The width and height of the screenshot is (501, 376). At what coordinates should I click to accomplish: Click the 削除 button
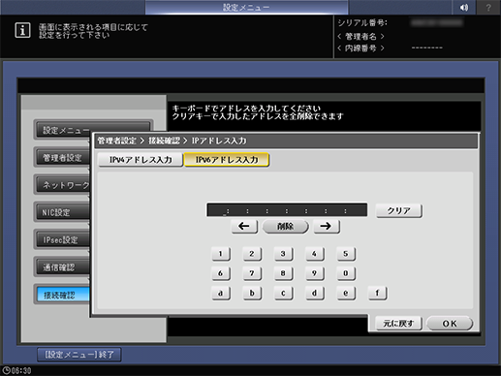click(285, 226)
